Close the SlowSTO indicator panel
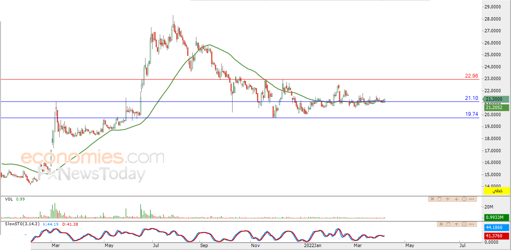The height and width of the screenshot is (250, 511). pyautogui.click(x=441, y=224)
